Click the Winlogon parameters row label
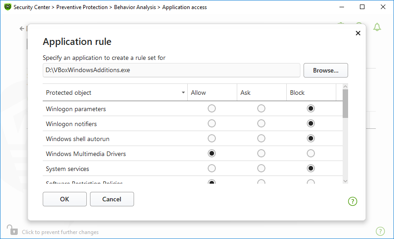The image size is (394, 239). (76, 109)
